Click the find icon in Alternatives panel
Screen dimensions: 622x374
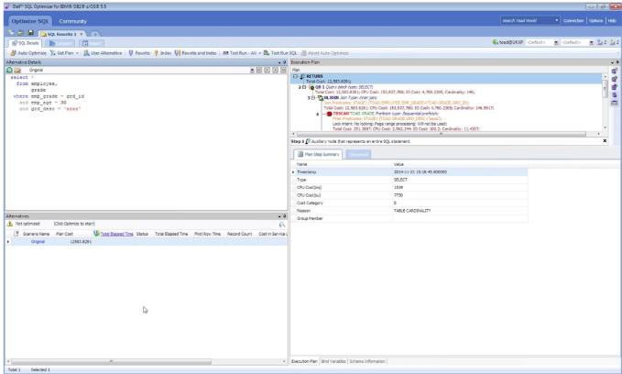click(281, 225)
